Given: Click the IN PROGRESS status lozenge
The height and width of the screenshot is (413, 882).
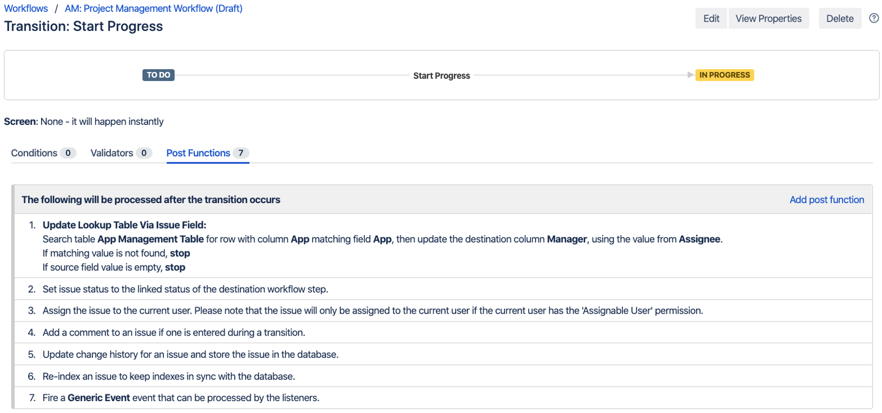Looking at the screenshot, I should tap(724, 75).
